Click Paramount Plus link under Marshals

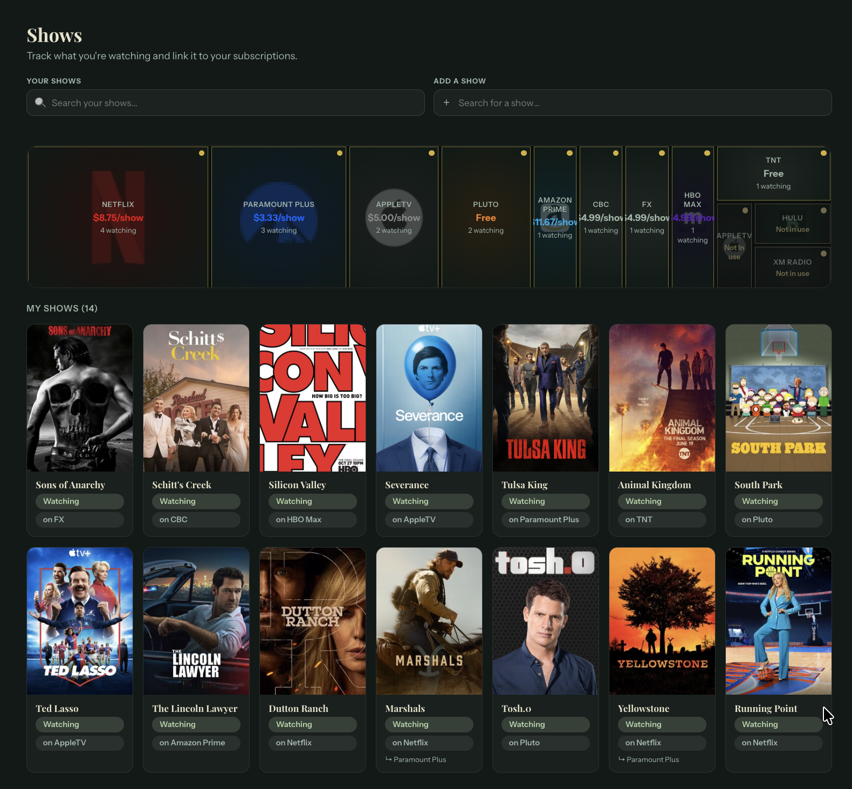tap(416, 759)
